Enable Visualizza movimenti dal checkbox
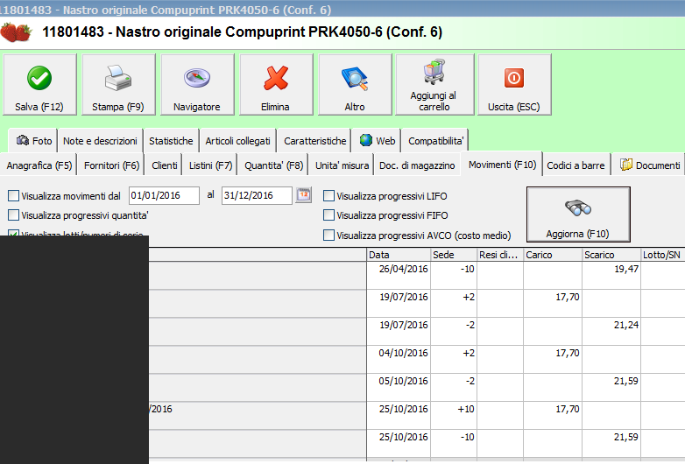This screenshot has width=685, height=464. (x=13, y=195)
